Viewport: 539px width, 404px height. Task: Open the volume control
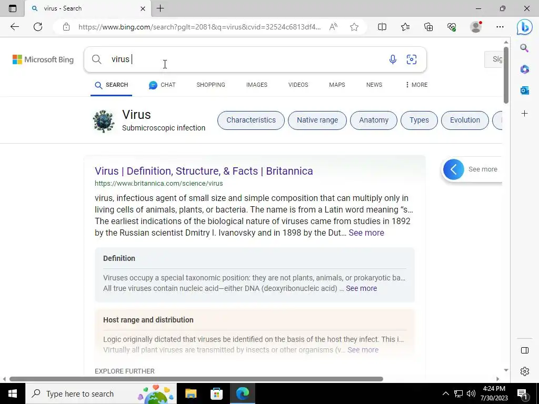pyautogui.click(x=471, y=393)
